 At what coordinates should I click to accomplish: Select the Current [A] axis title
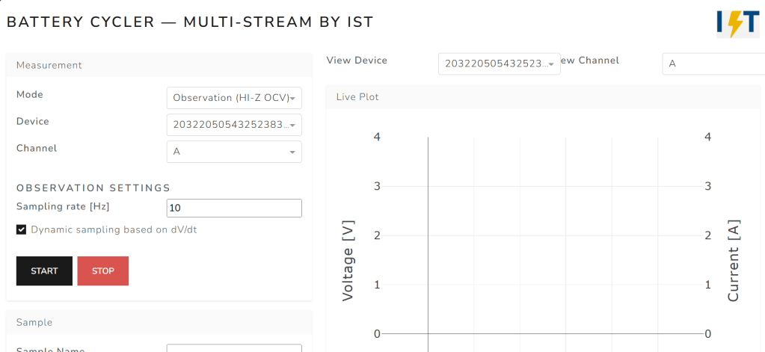coord(733,262)
